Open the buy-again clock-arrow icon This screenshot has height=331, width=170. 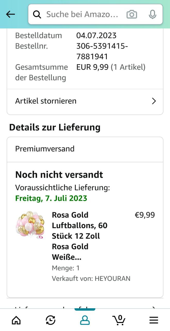51,320
